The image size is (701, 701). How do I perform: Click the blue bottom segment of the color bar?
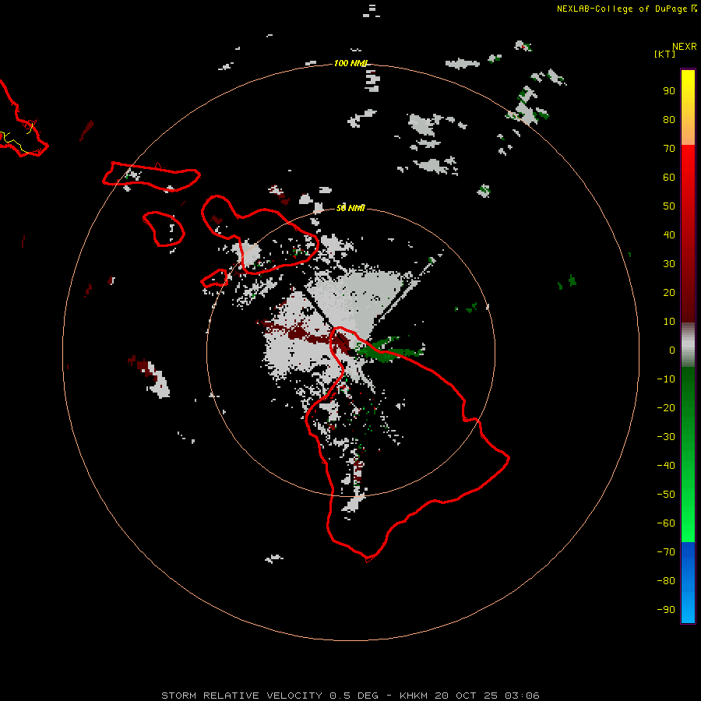688,583
